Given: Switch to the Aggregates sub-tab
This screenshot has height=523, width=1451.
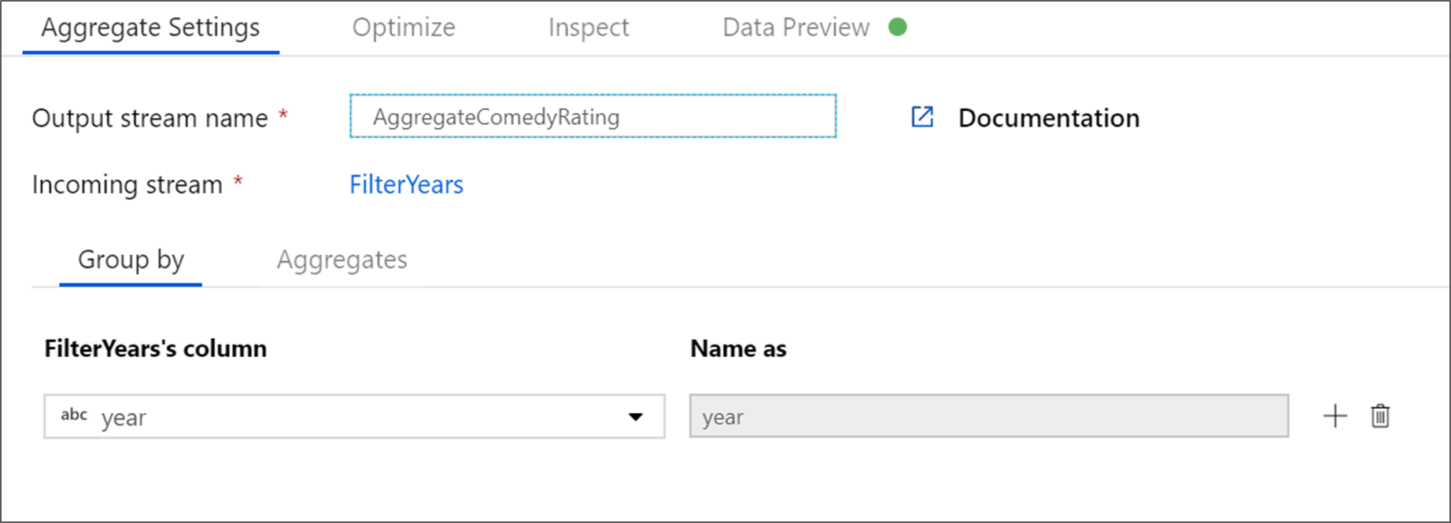Looking at the screenshot, I should pos(342,260).
